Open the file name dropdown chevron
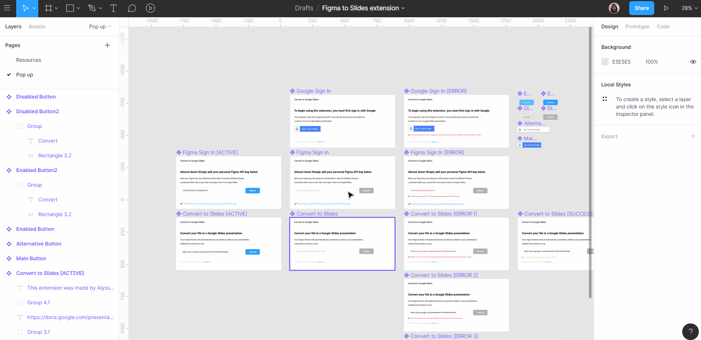The image size is (701, 340). 403,8
